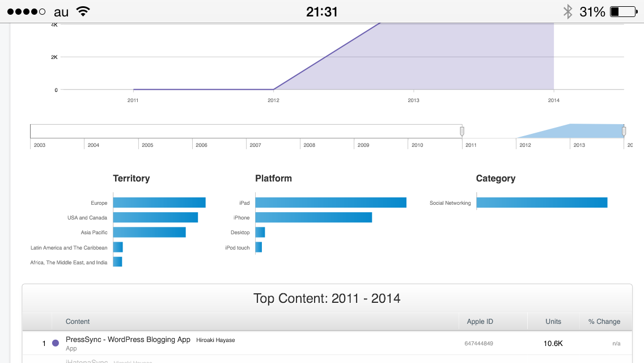Click the purple dot beside PressSync
The height and width of the screenshot is (363, 644).
tap(56, 343)
